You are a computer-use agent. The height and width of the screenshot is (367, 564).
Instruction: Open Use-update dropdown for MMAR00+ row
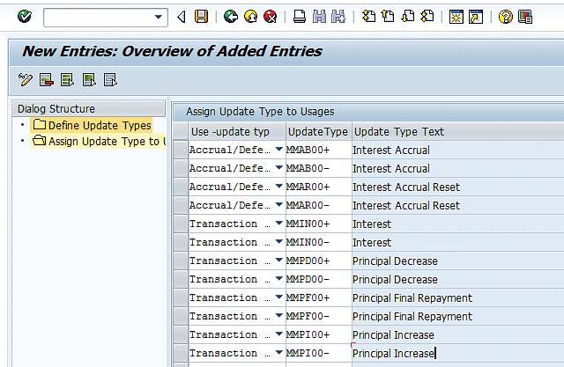[279, 187]
